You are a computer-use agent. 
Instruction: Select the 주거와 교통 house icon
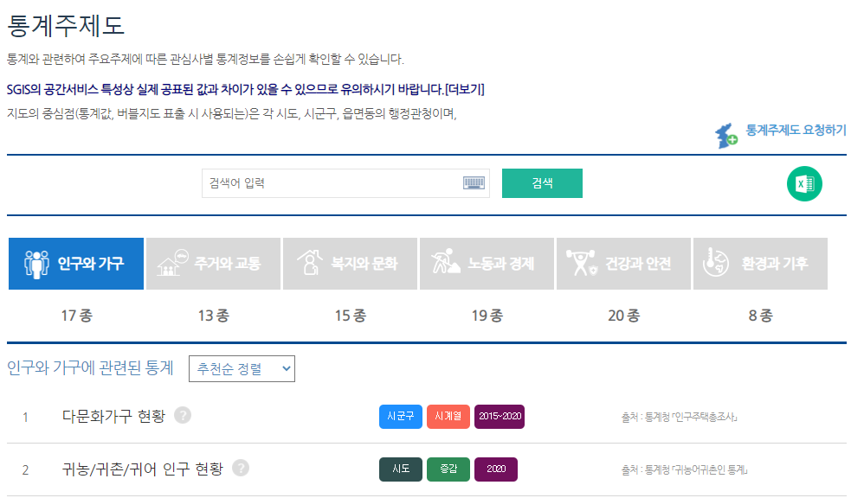click(x=171, y=263)
